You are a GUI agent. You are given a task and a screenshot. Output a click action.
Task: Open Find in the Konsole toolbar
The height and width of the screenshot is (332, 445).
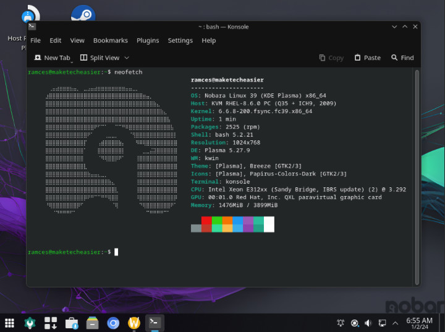coord(402,57)
